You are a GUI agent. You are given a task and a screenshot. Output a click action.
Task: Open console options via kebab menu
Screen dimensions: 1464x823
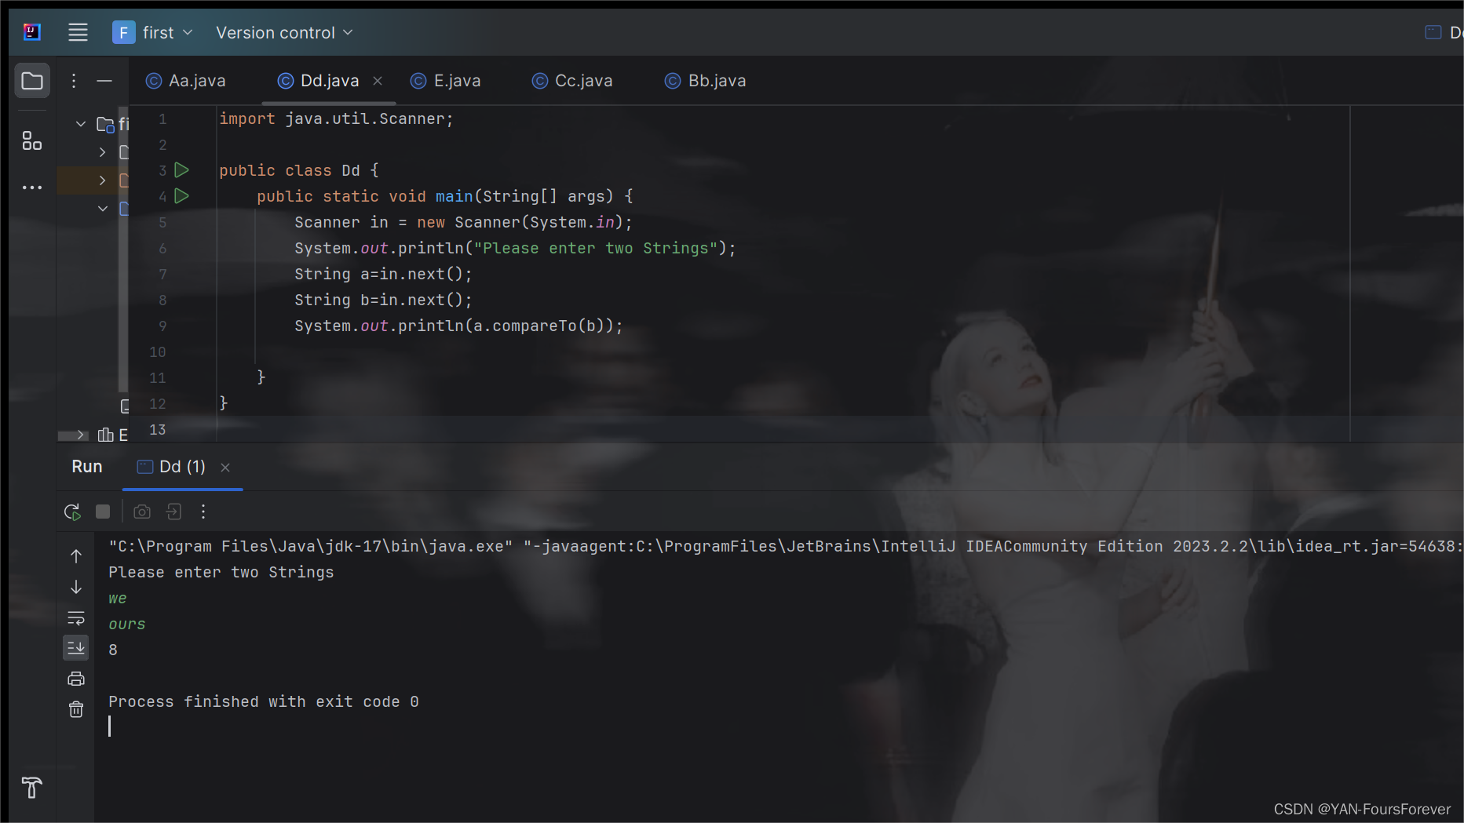[x=203, y=512]
